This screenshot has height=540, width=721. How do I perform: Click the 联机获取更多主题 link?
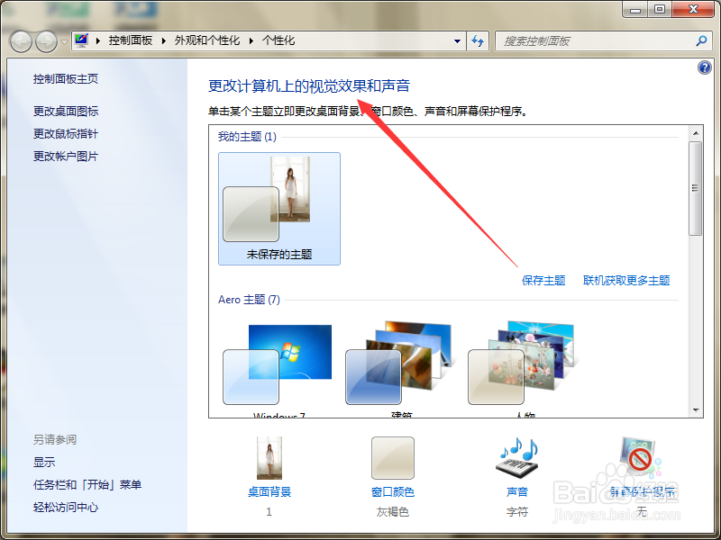click(626, 280)
